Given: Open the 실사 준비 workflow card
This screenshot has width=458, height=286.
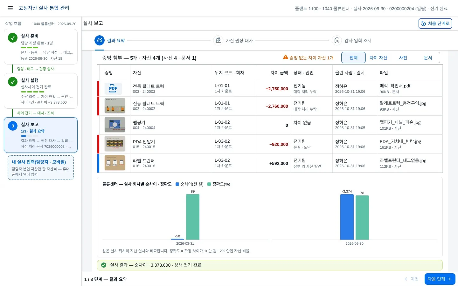Looking at the screenshot, I should [x=41, y=47].
